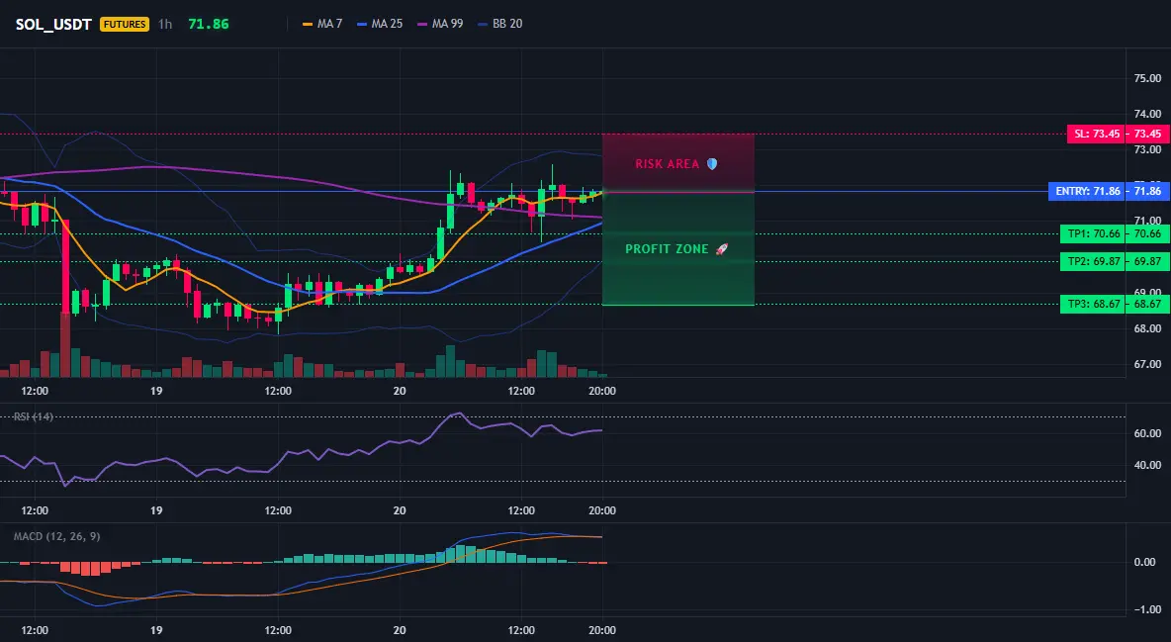Click the SL: 73.45 price label
This screenshot has height=642, width=1171.
pyautogui.click(x=1096, y=135)
